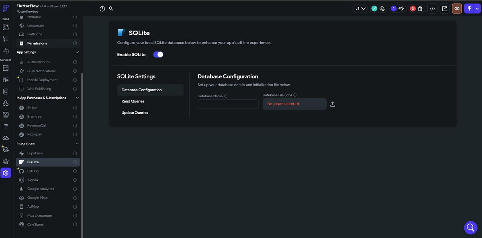The image size is (482, 238).
Task: Click the info icon on the Google Maps row
Action: pyautogui.click(x=75, y=198)
